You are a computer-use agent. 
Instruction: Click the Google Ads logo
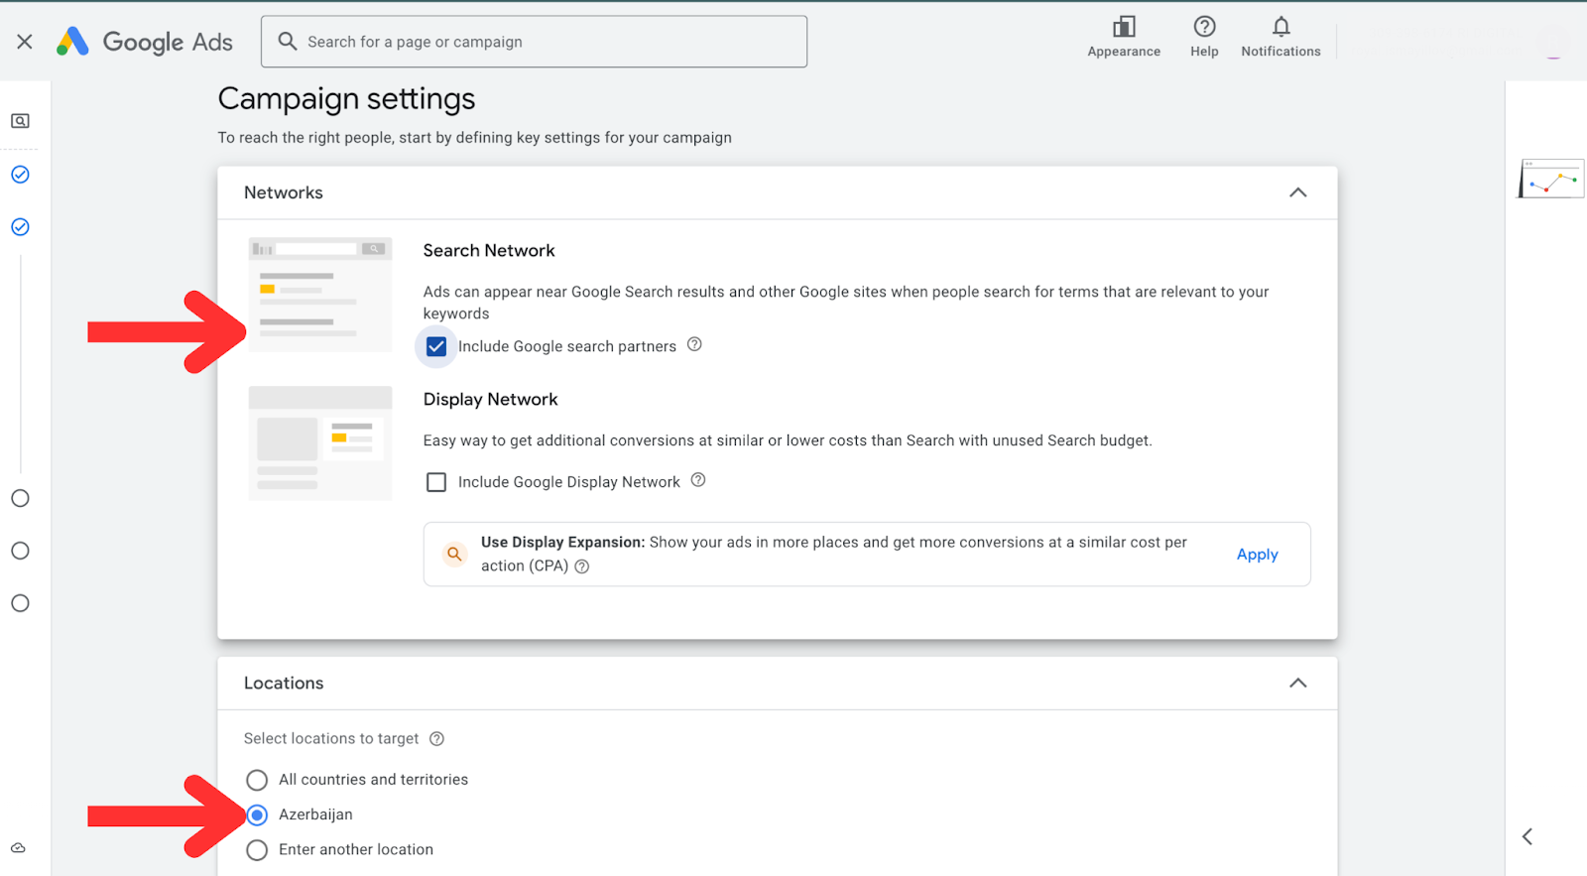(145, 42)
